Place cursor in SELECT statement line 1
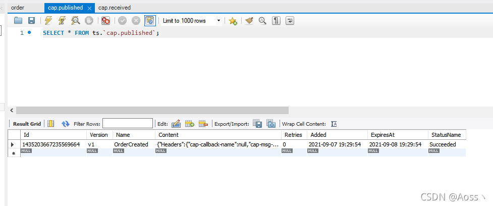The image size is (493, 206). [101, 33]
